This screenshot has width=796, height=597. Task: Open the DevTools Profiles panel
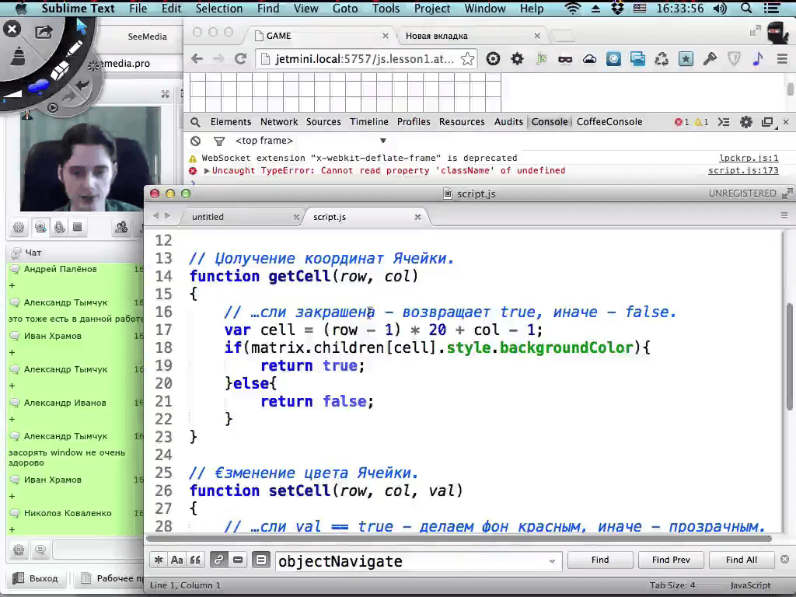point(414,122)
